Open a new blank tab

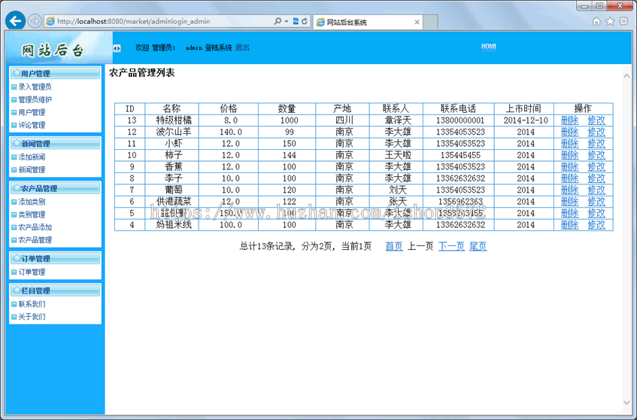pyautogui.click(x=431, y=23)
